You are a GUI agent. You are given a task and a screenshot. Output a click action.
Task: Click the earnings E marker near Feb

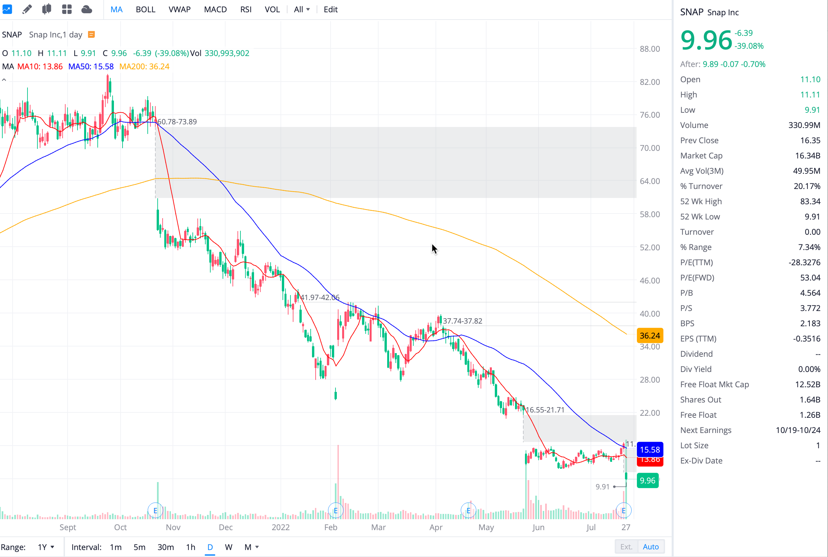pyautogui.click(x=336, y=511)
